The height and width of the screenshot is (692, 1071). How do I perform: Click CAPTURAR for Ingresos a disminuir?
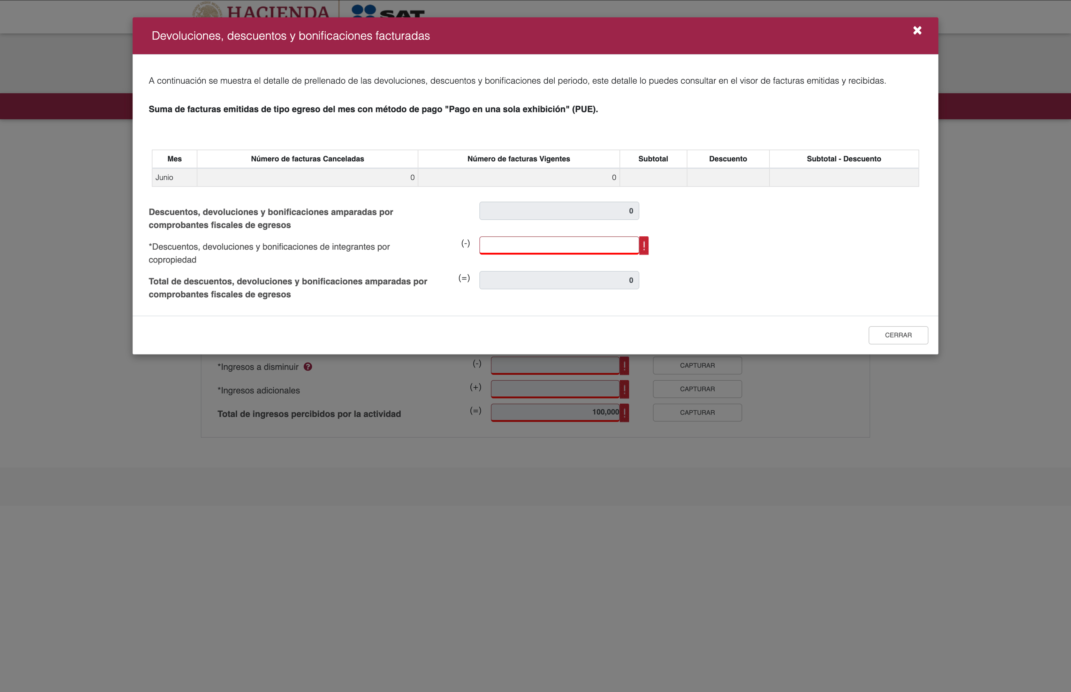tap(697, 366)
